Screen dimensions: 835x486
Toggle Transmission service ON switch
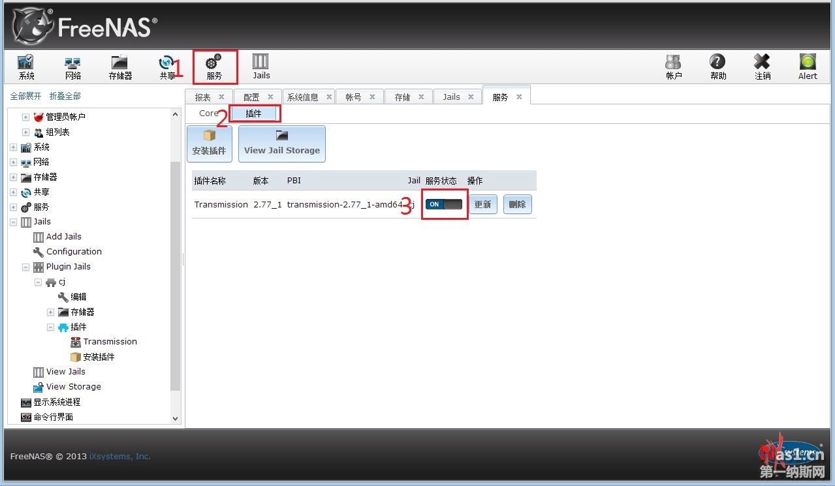(444, 204)
